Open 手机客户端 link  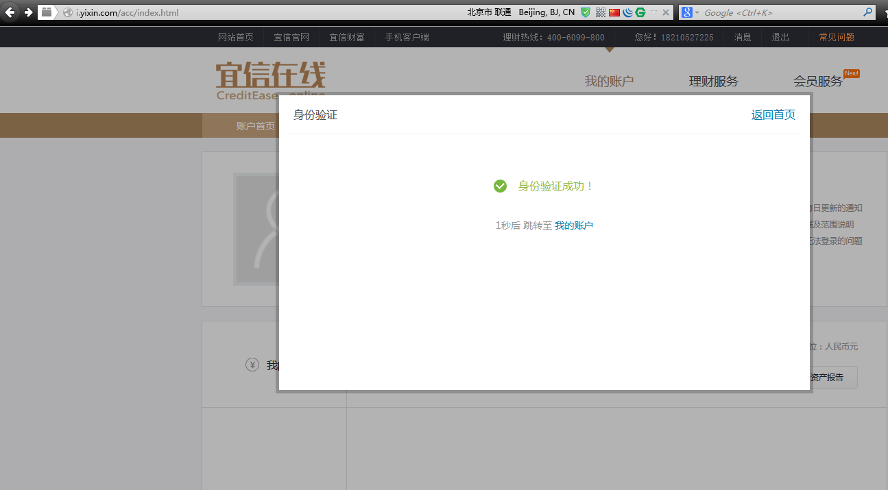click(407, 37)
